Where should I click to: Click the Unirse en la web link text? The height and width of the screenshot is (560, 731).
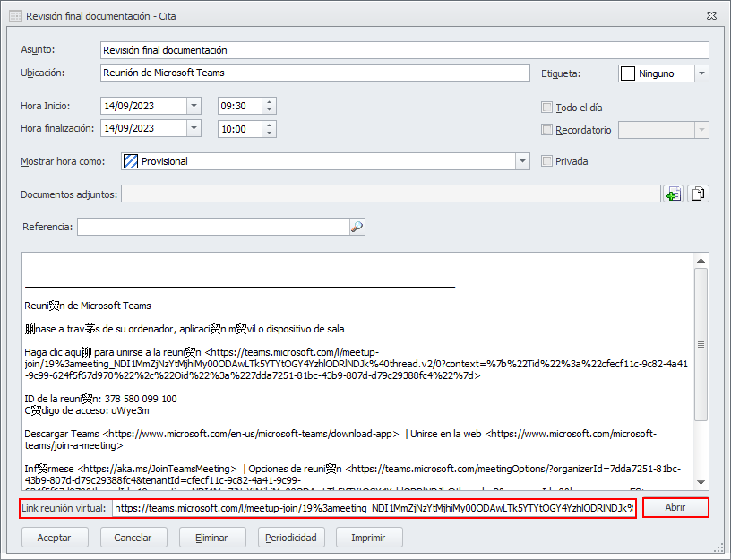click(x=446, y=434)
